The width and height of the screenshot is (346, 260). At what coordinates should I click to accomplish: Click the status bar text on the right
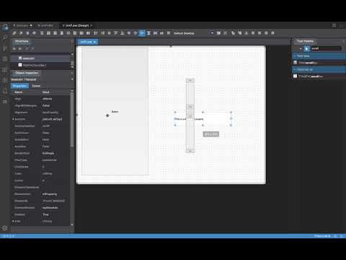pos(322,236)
